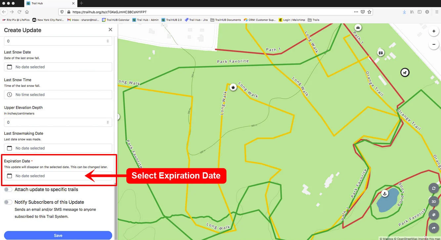The height and width of the screenshot is (240, 441).
Task: Open the Login | Mailchimp bookmark
Action: (x=292, y=20)
